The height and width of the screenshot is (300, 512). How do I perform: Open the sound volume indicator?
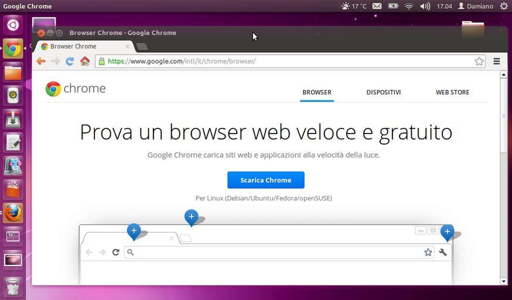425,6
